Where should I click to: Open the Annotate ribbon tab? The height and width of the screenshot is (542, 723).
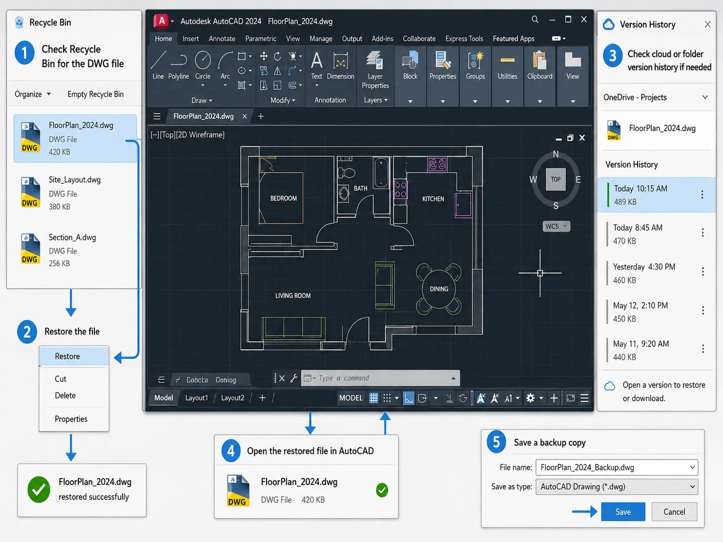tap(222, 38)
